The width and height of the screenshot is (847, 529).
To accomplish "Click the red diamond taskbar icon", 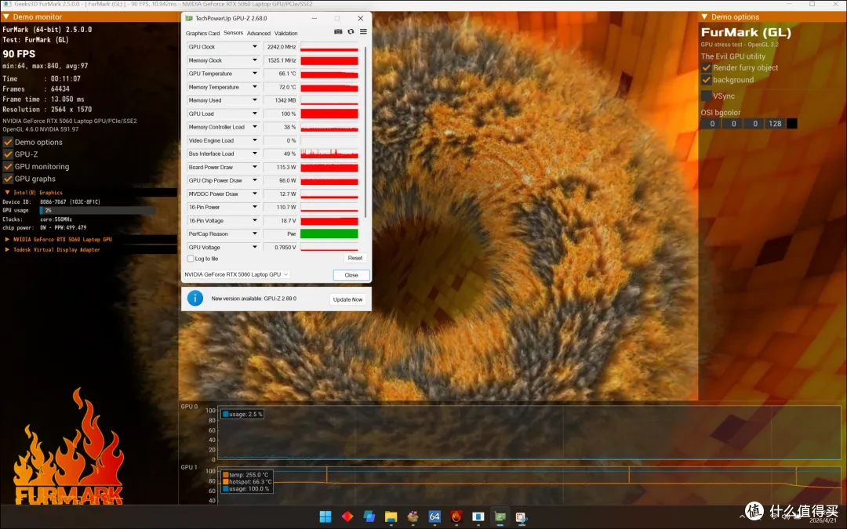I will coord(347,516).
